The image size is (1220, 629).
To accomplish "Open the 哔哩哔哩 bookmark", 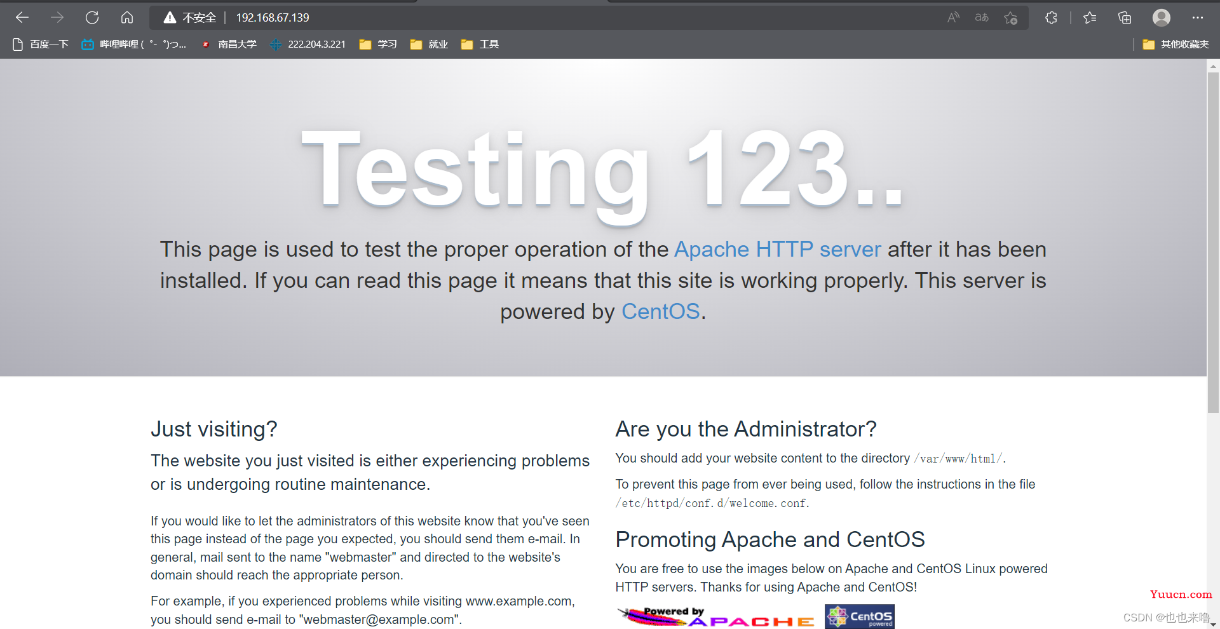I will [x=134, y=44].
